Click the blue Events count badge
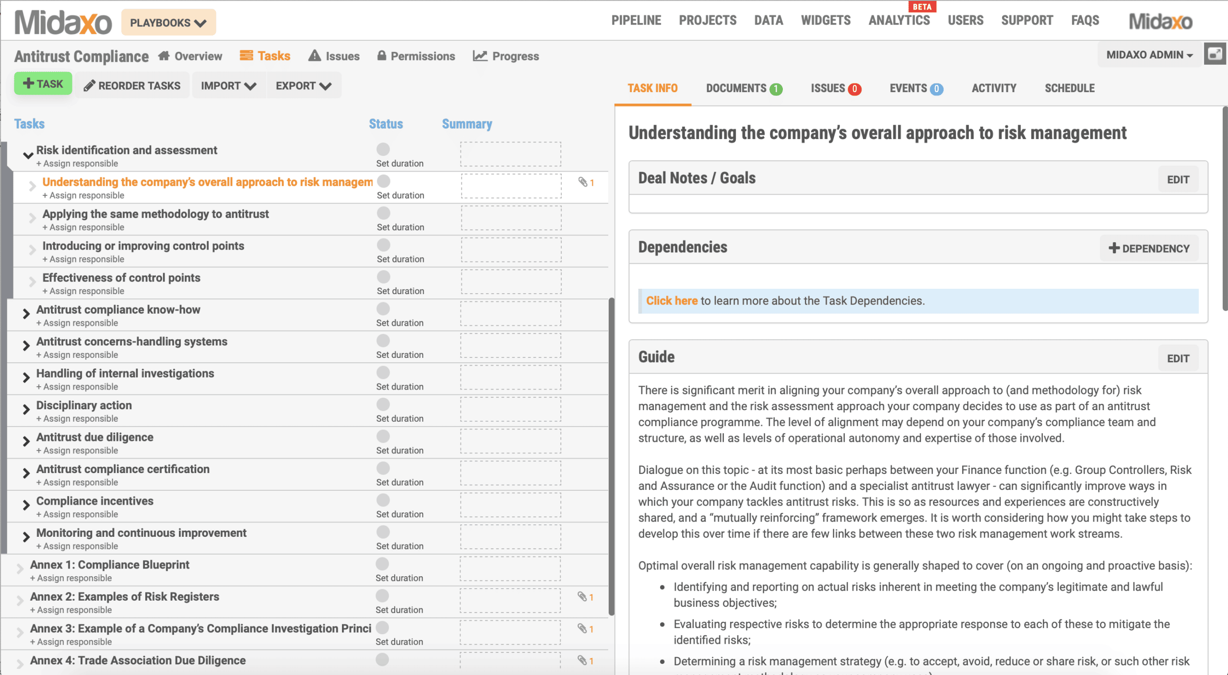The image size is (1228, 675). [x=936, y=89]
